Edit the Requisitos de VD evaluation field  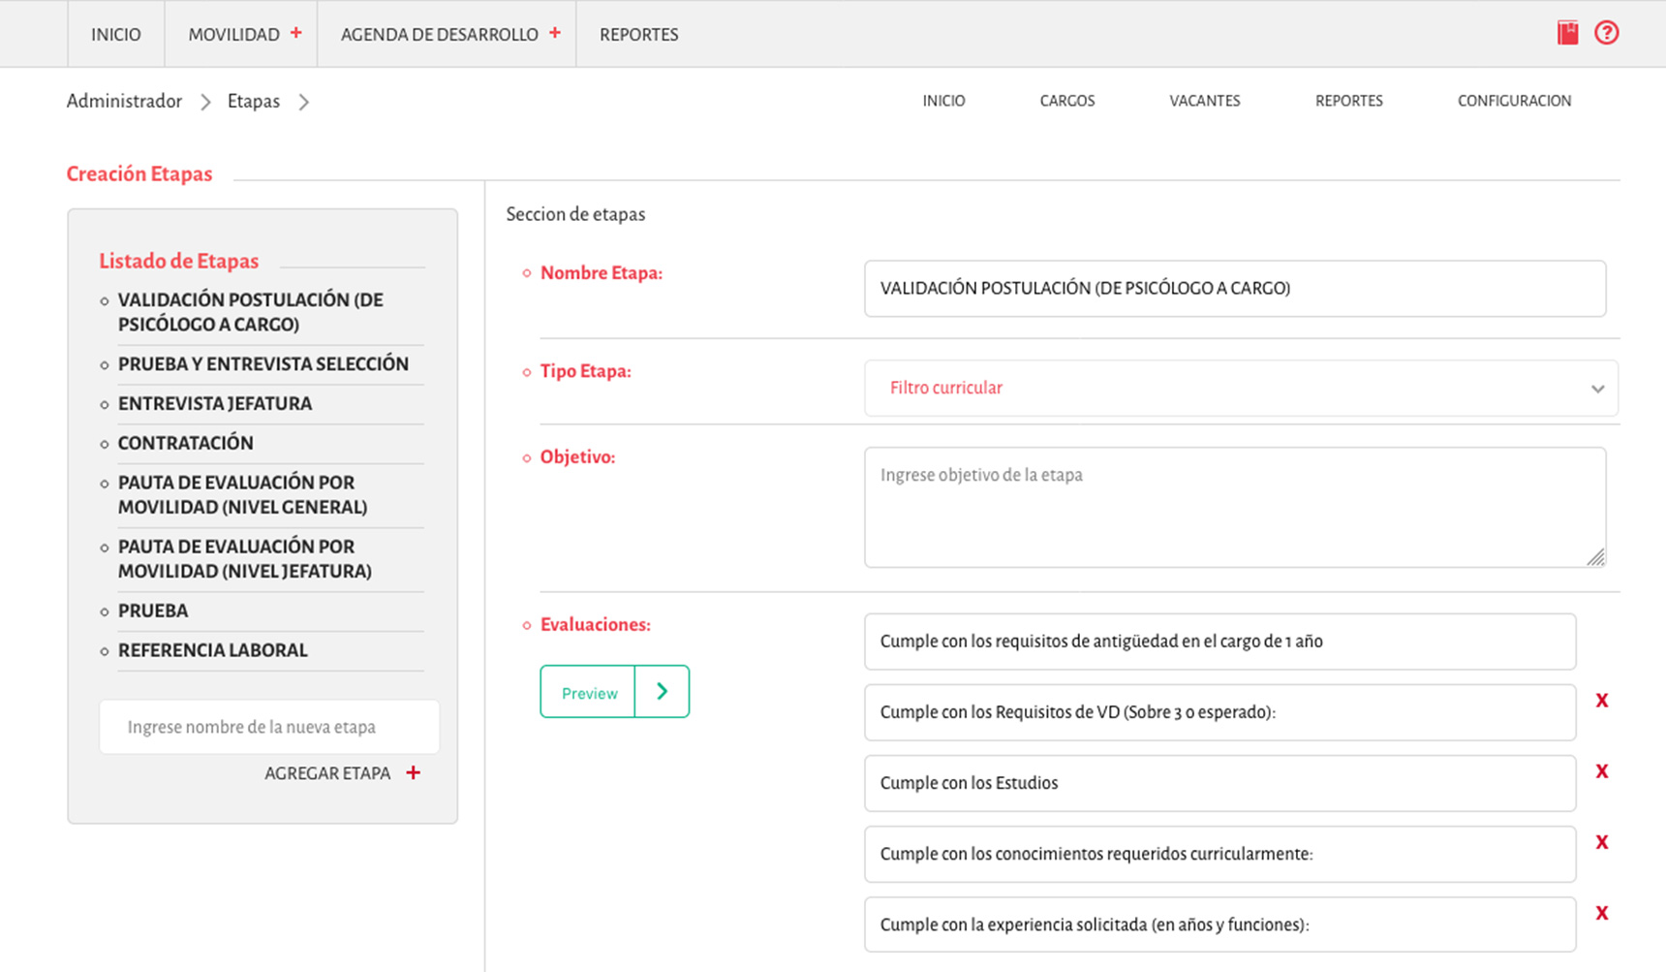1220,712
